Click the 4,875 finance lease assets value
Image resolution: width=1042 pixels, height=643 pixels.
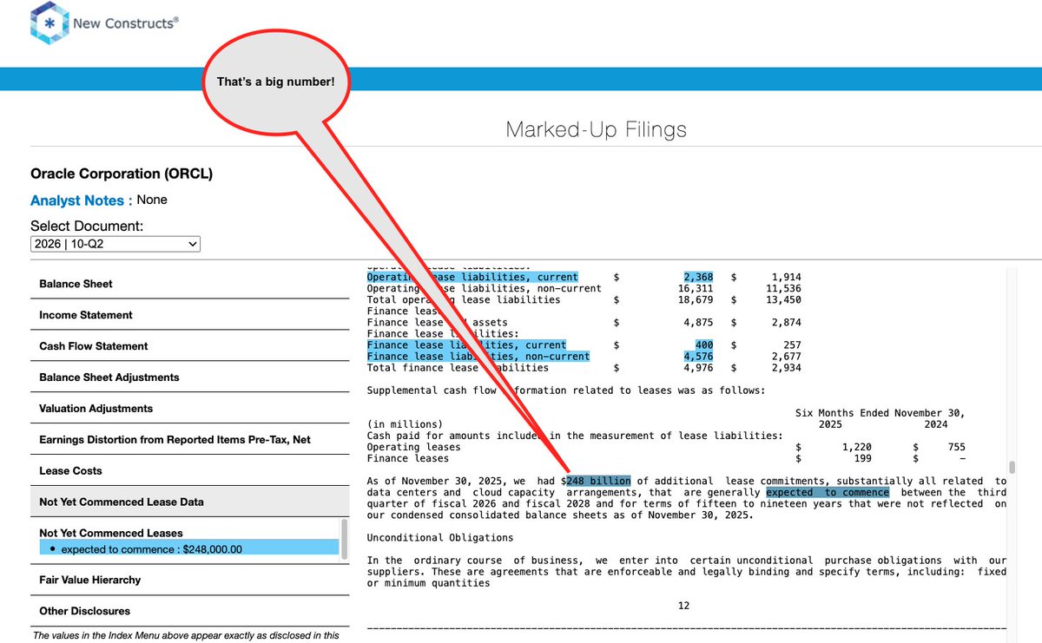point(698,322)
